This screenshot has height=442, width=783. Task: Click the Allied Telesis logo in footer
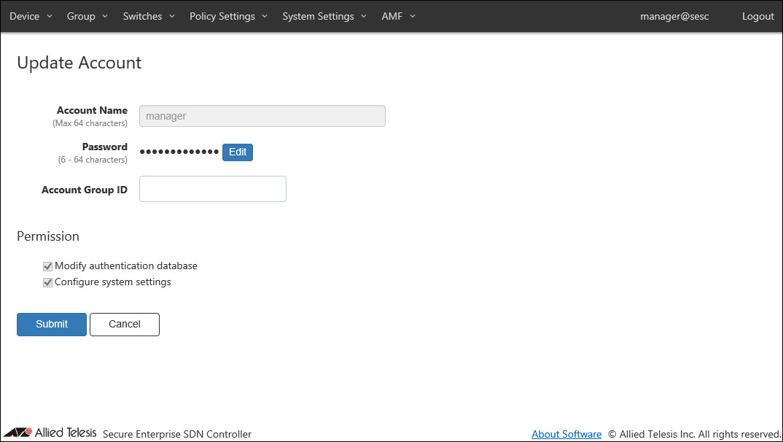pos(50,433)
